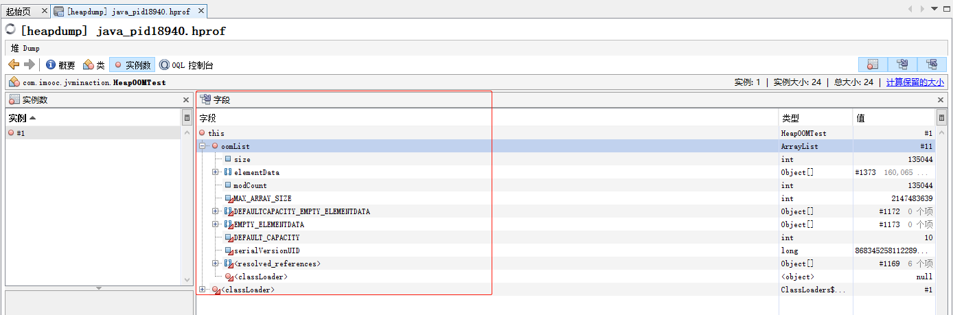953x315 pixels.
Task: Maximize the editor window icon
Action: (945, 9)
